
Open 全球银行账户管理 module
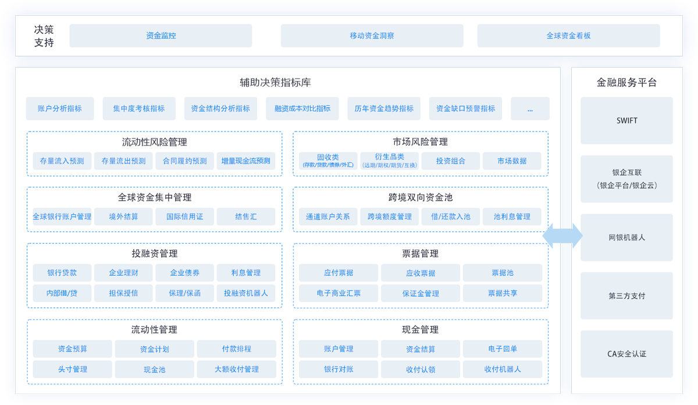tap(62, 216)
